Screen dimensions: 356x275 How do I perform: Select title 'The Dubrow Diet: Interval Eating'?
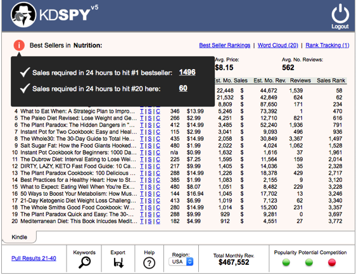(78, 160)
